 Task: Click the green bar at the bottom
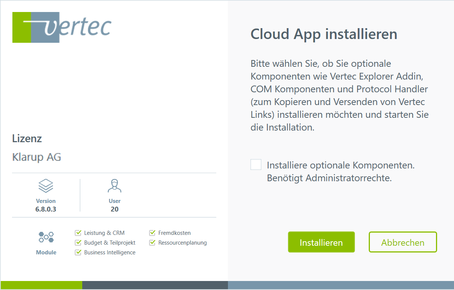tap(41, 285)
